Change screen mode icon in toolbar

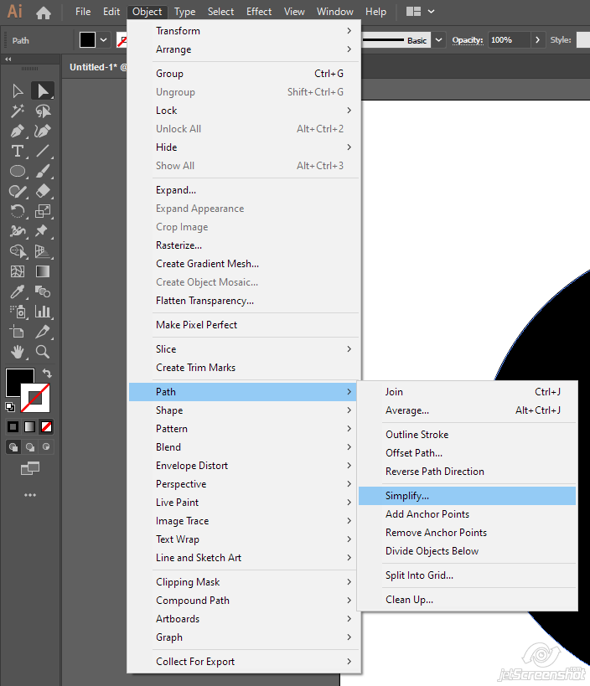[30, 468]
